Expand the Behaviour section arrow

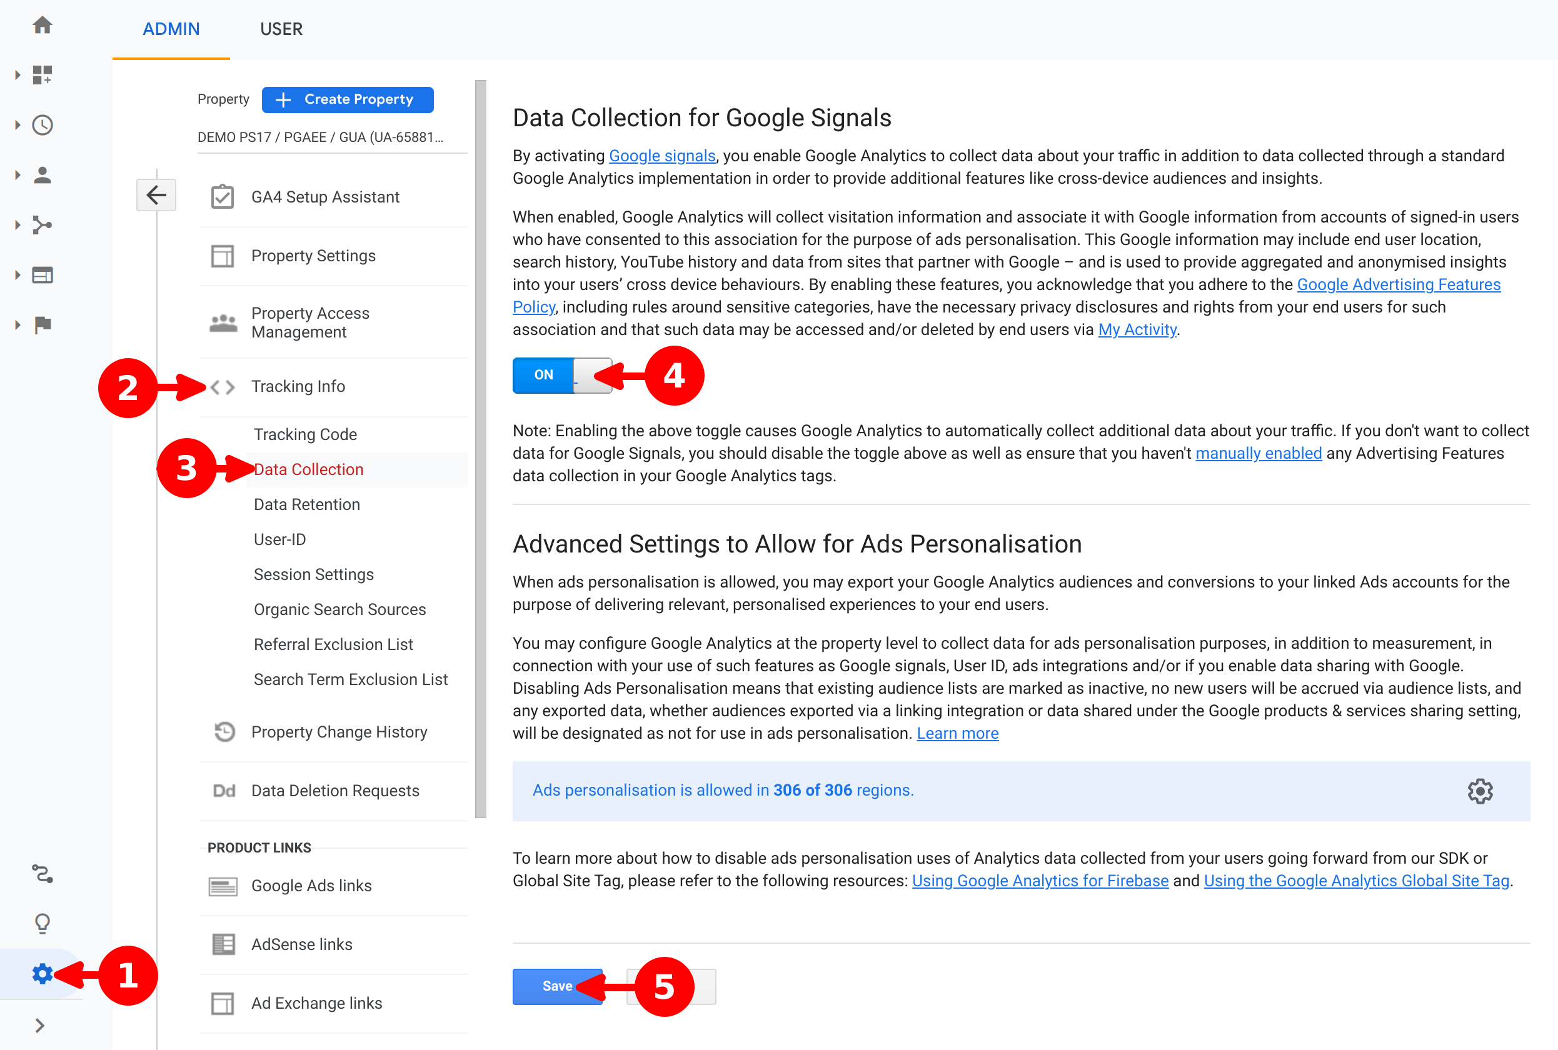[x=18, y=275]
